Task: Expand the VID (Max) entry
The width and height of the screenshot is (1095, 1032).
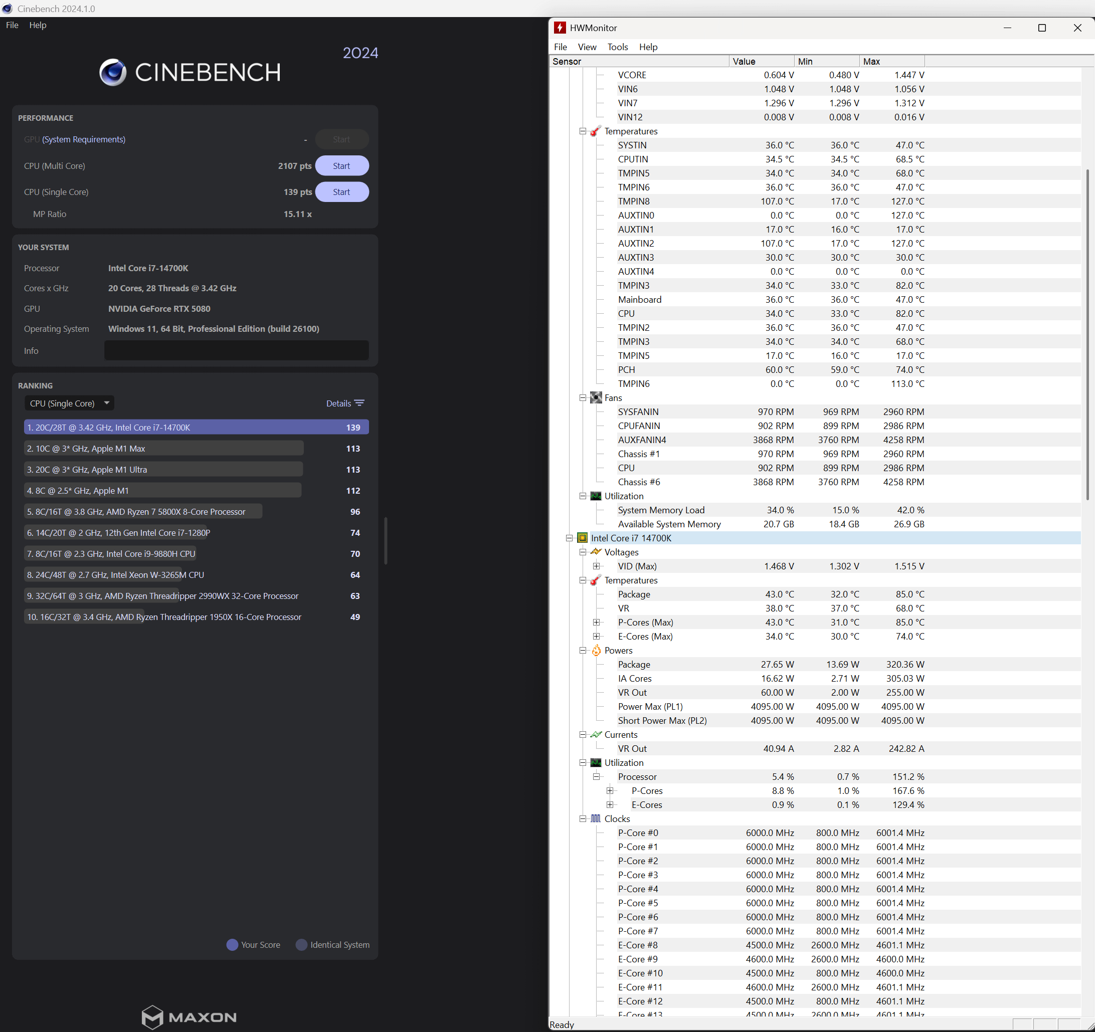Action: tap(597, 566)
